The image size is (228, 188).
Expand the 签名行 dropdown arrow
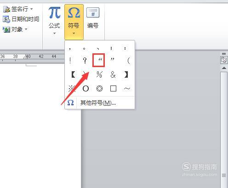[32, 9]
